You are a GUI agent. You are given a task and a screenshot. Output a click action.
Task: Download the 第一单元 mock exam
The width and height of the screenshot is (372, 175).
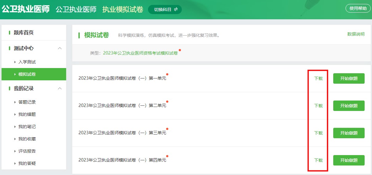pyautogui.click(x=318, y=78)
